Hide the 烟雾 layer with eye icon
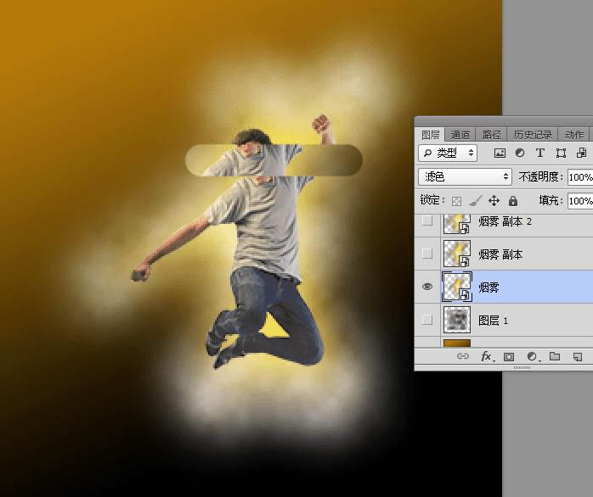593x497 pixels. pyautogui.click(x=428, y=288)
